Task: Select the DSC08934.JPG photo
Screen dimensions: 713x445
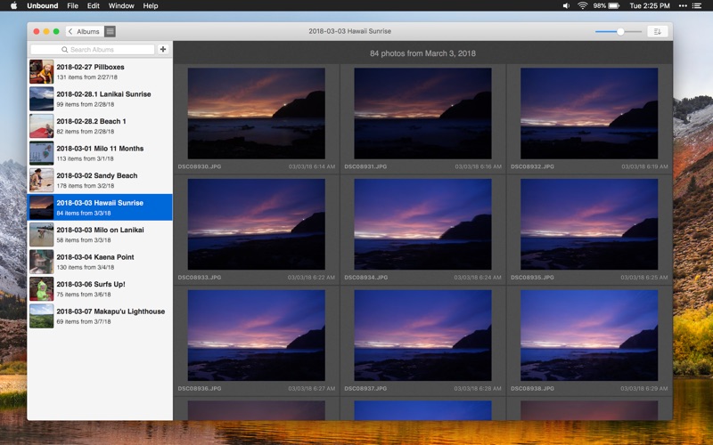Action: click(422, 224)
